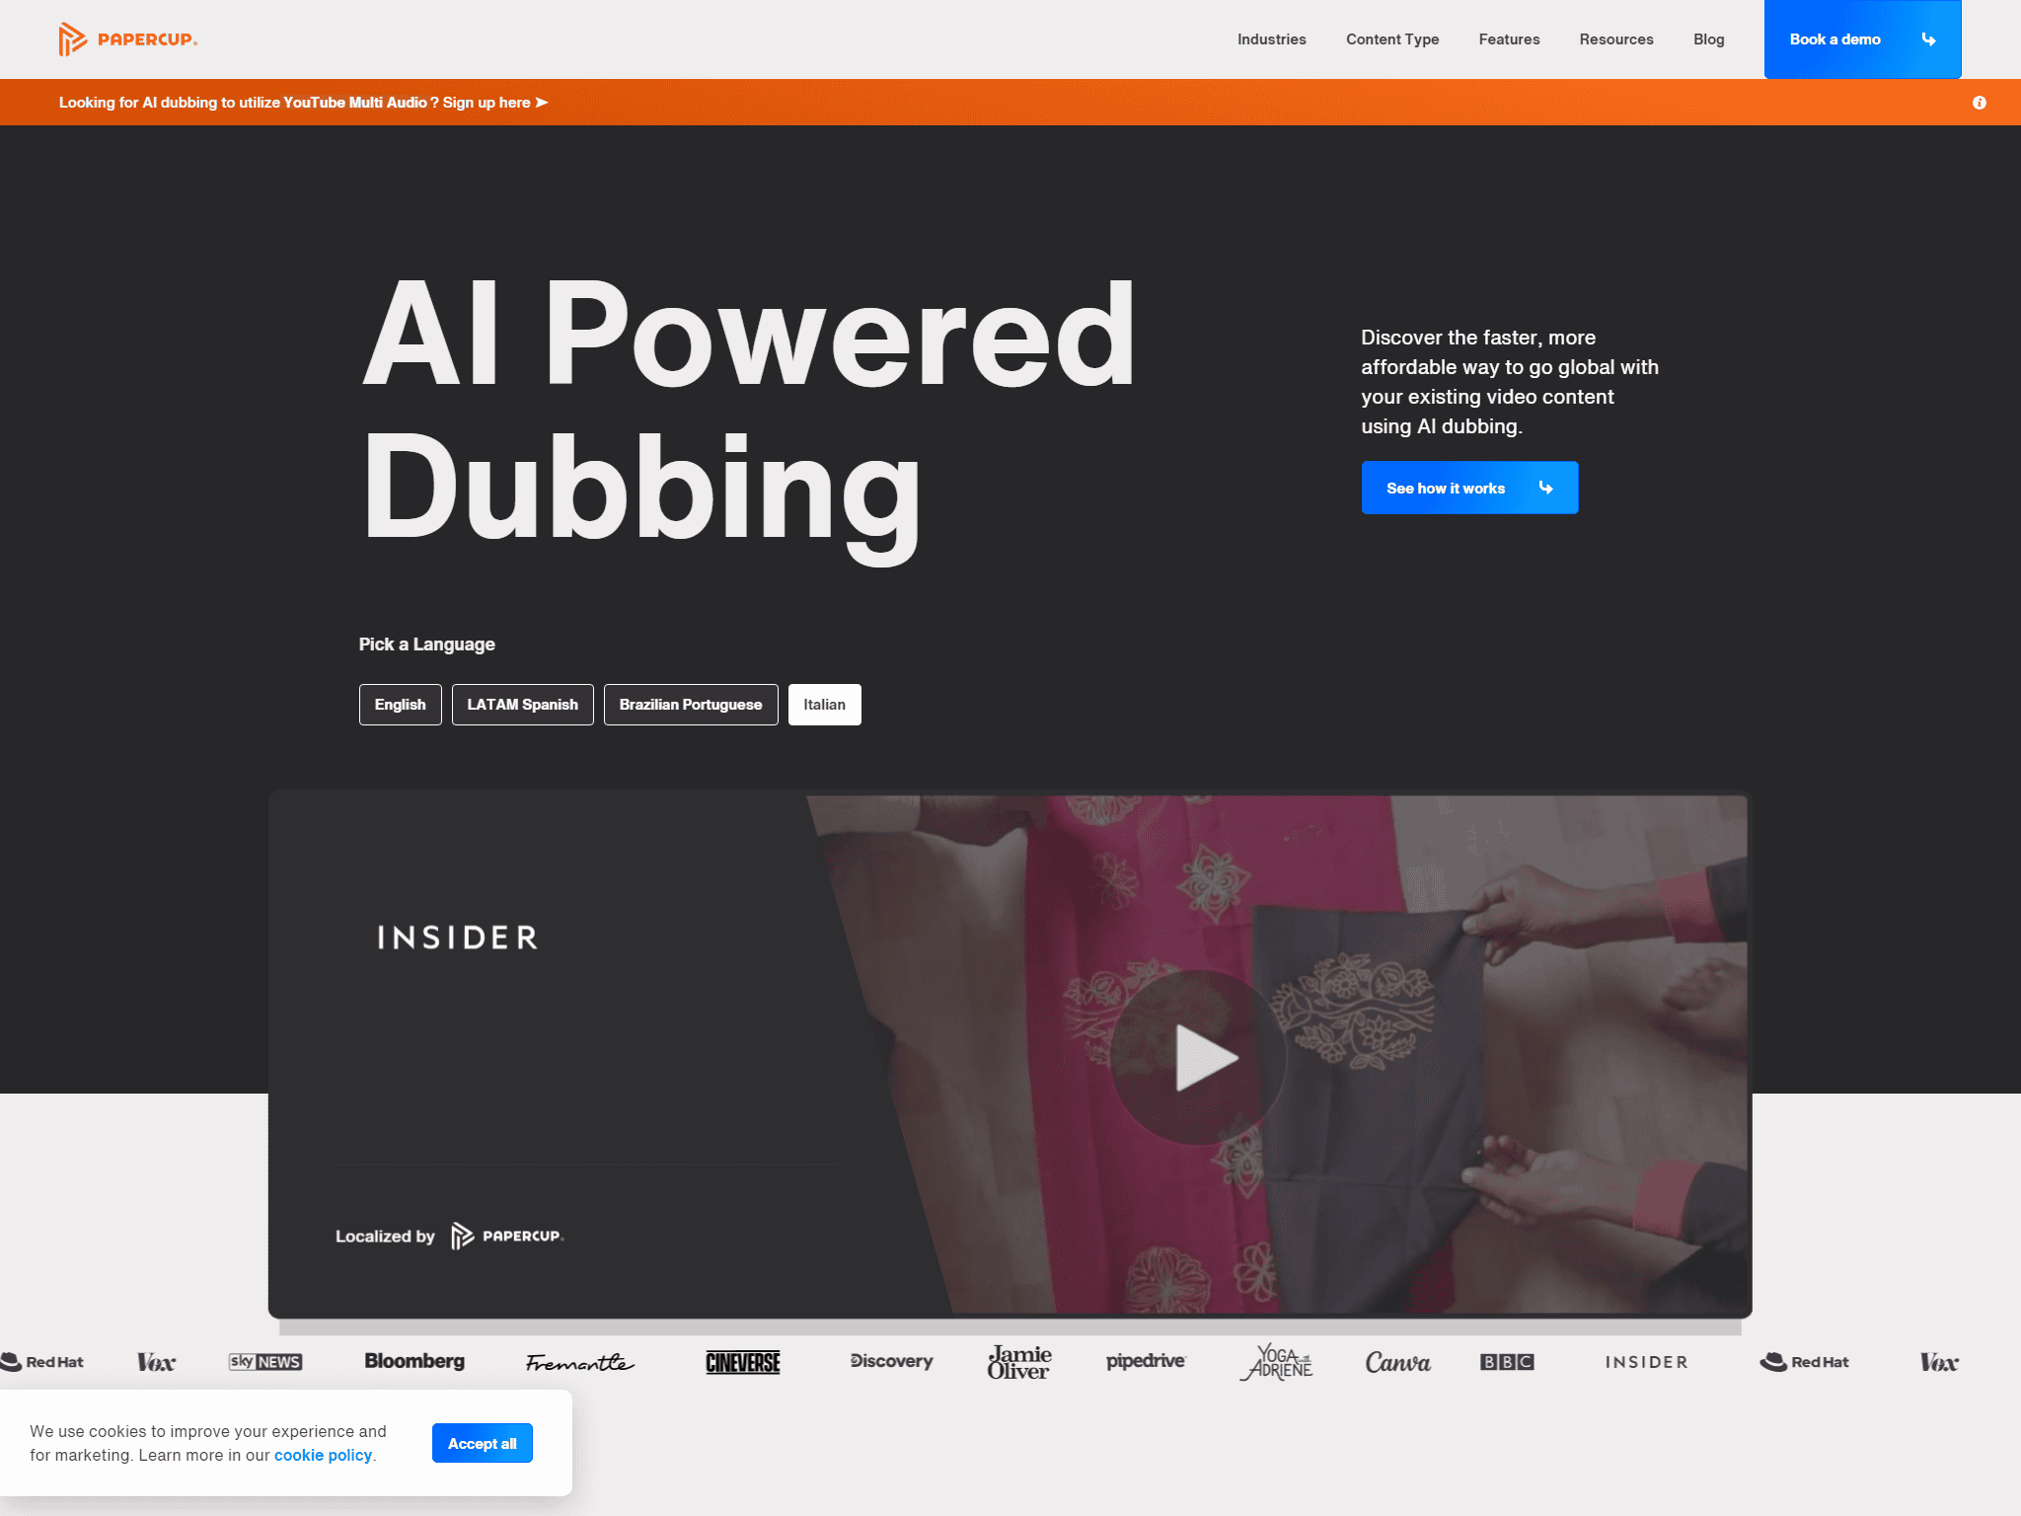This screenshot has height=1516, width=2021.
Task: Open the Content Type menu
Action: click(x=1392, y=39)
